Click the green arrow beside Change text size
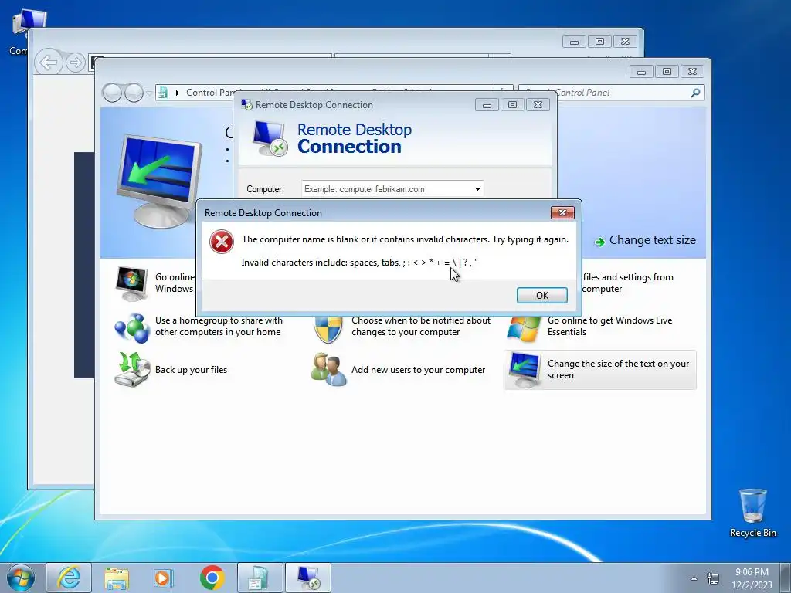Viewport: 791px width, 593px height. coord(599,242)
